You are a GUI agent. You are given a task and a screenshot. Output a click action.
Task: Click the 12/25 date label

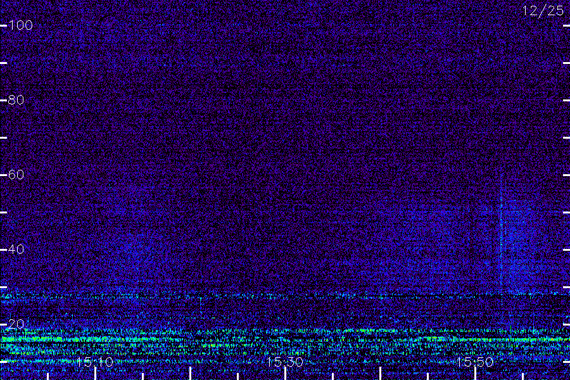pos(543,11)
